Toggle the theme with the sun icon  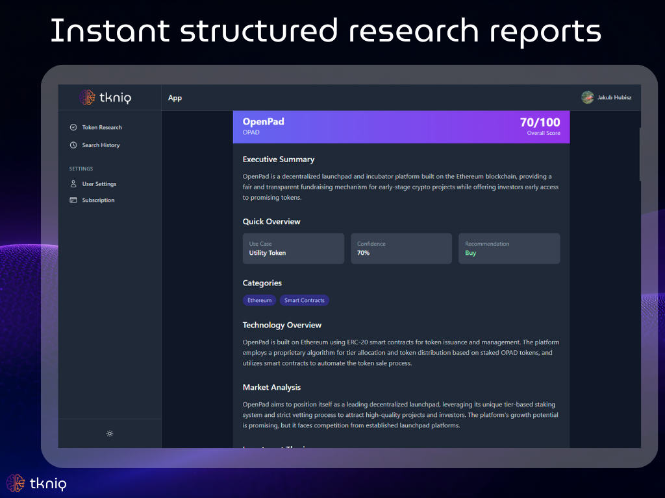pos(110,434)
